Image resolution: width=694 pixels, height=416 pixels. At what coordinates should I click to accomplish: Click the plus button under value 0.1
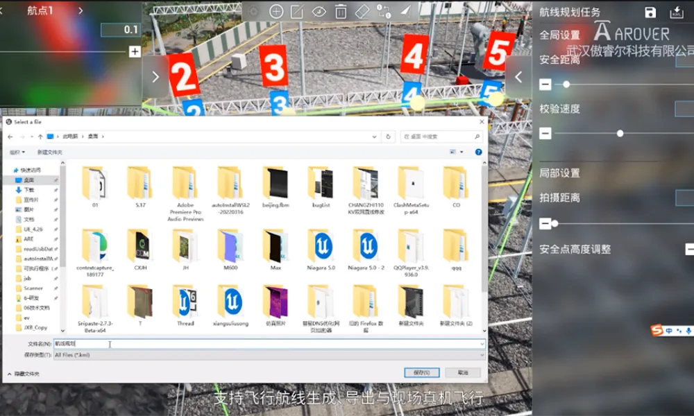pyautogui.click(x=135, y=51)
